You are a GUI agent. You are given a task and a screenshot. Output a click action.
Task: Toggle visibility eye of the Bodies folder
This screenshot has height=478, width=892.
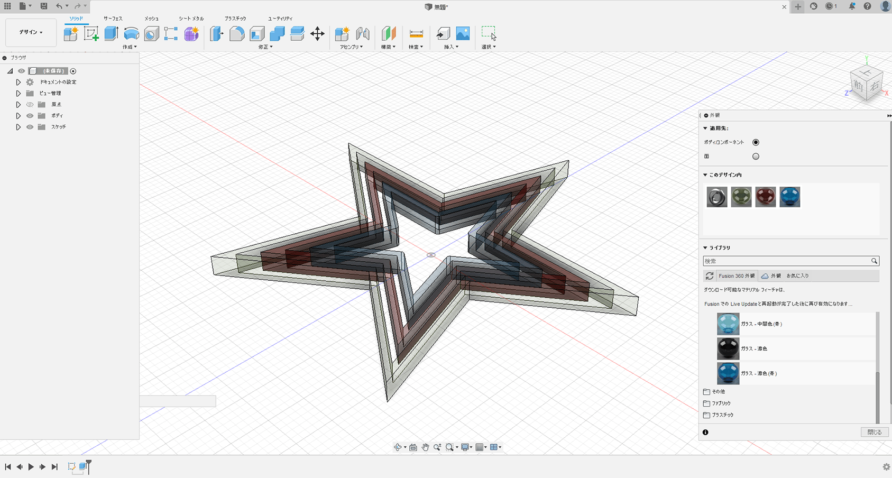(x=30, y=116)
